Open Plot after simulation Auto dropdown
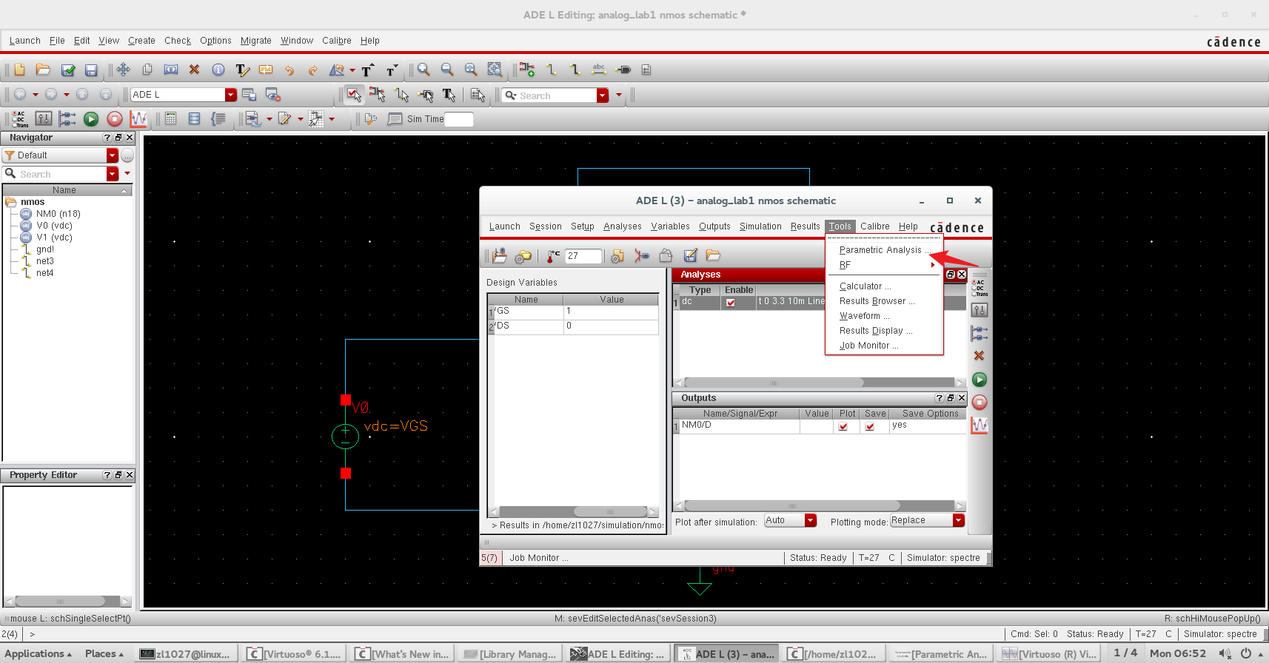 811,521
